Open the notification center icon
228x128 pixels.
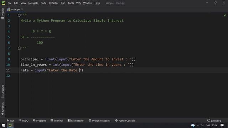[222, 126]
